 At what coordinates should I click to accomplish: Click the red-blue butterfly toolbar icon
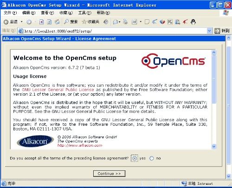162,22
